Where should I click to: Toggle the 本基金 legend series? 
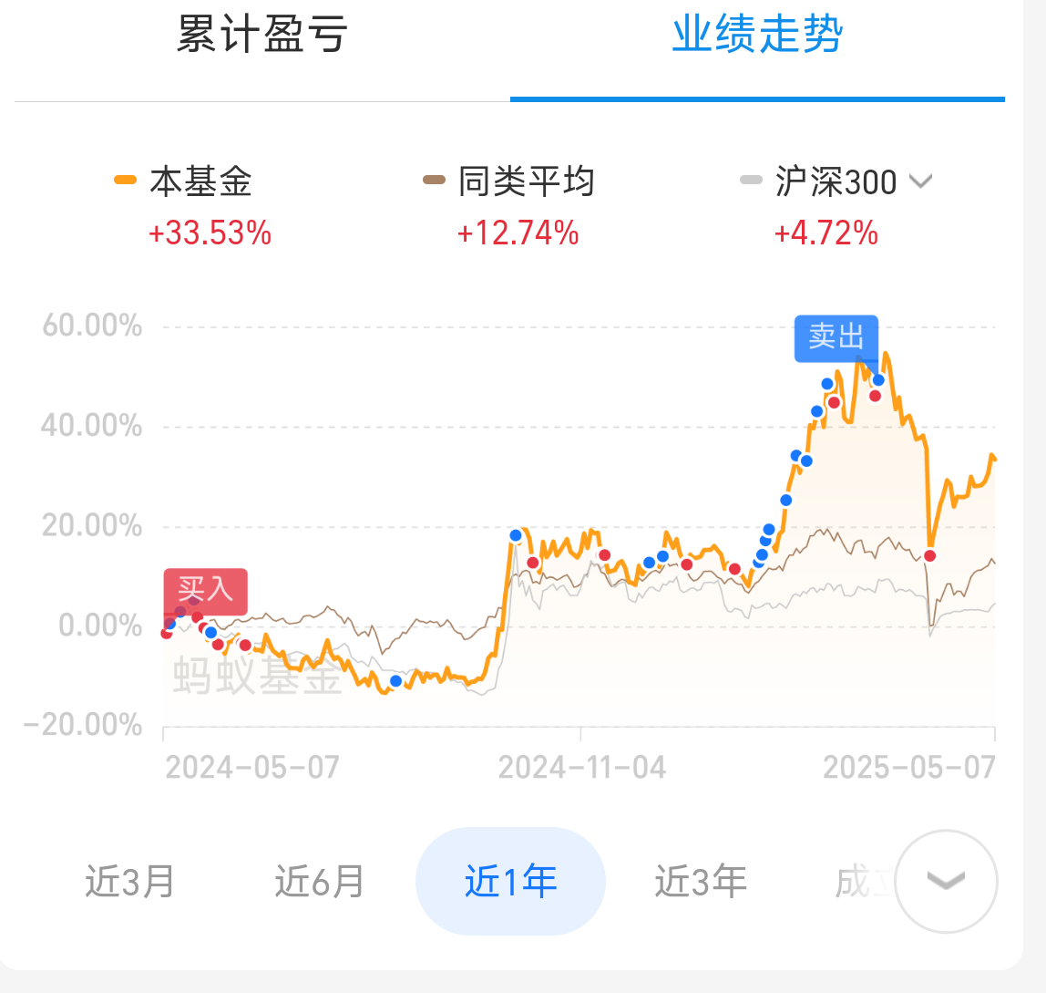(183, 181)
